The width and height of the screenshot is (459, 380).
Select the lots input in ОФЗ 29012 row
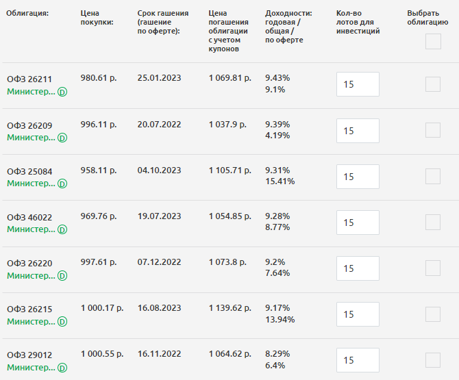(358, 360)
